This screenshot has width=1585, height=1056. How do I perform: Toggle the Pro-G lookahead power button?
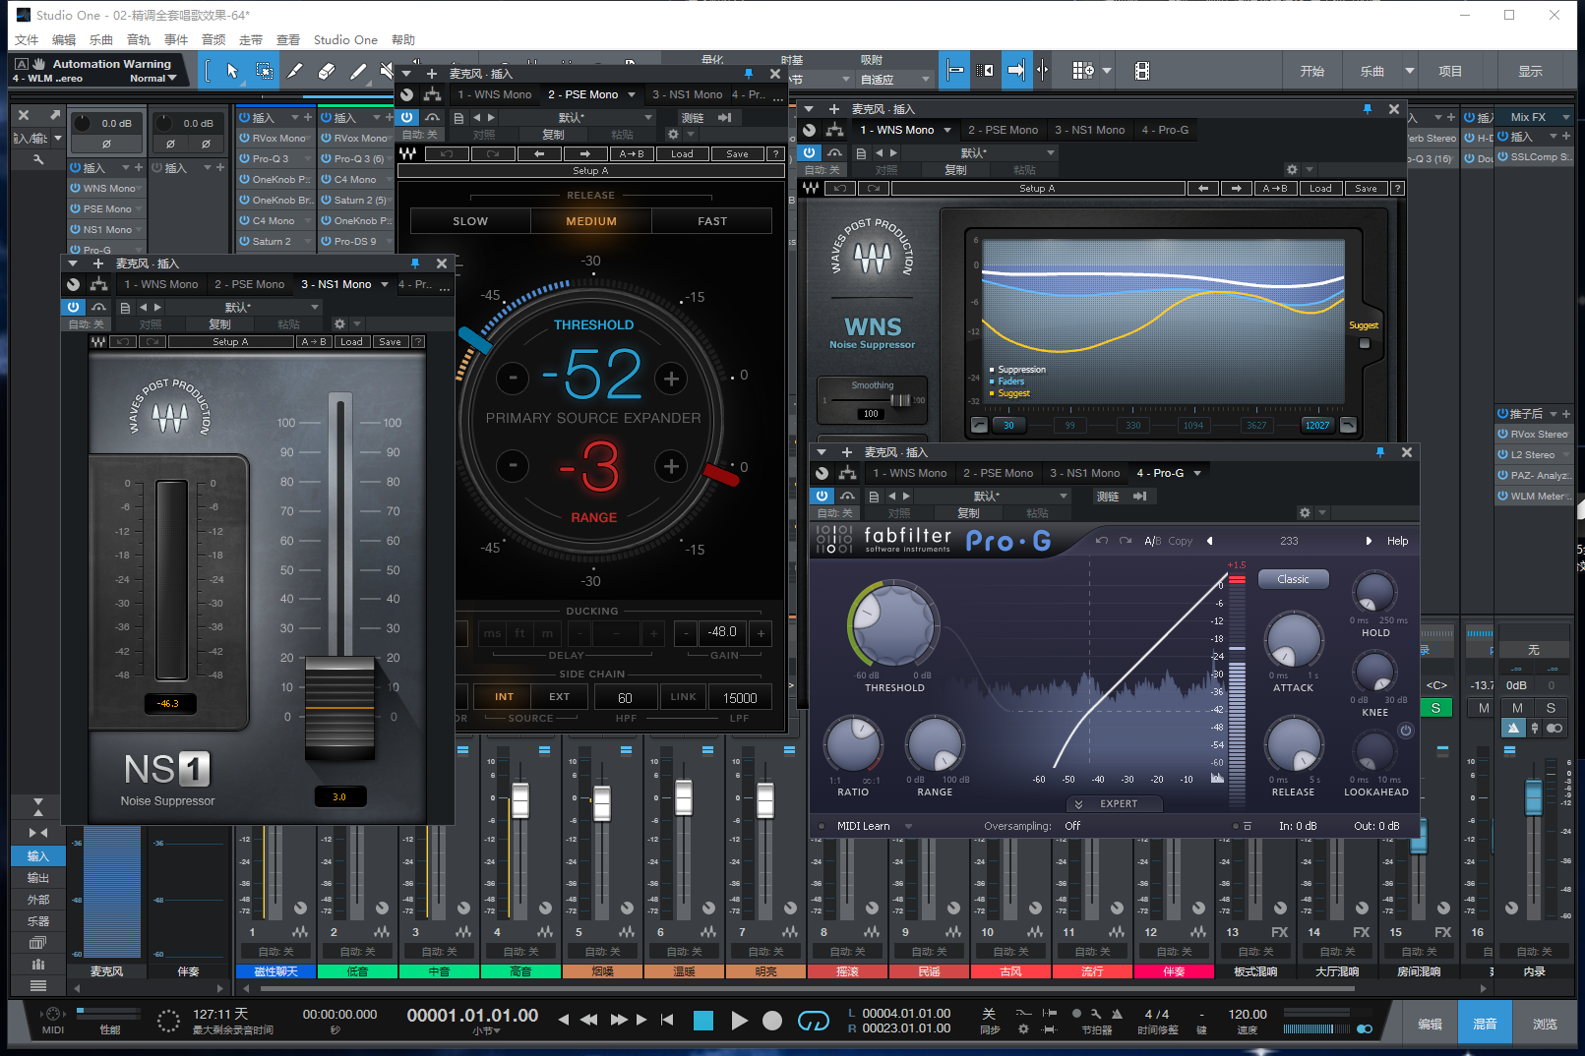[1405, 731]
